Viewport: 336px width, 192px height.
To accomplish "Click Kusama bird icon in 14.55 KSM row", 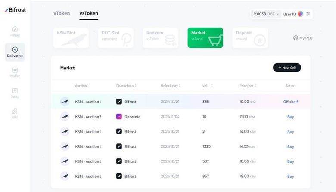I will pyautogui.click(x=65, y=146).
